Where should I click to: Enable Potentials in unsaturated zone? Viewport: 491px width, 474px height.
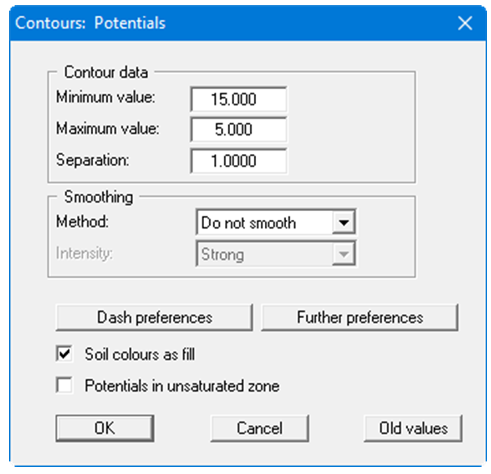[65, 386]
